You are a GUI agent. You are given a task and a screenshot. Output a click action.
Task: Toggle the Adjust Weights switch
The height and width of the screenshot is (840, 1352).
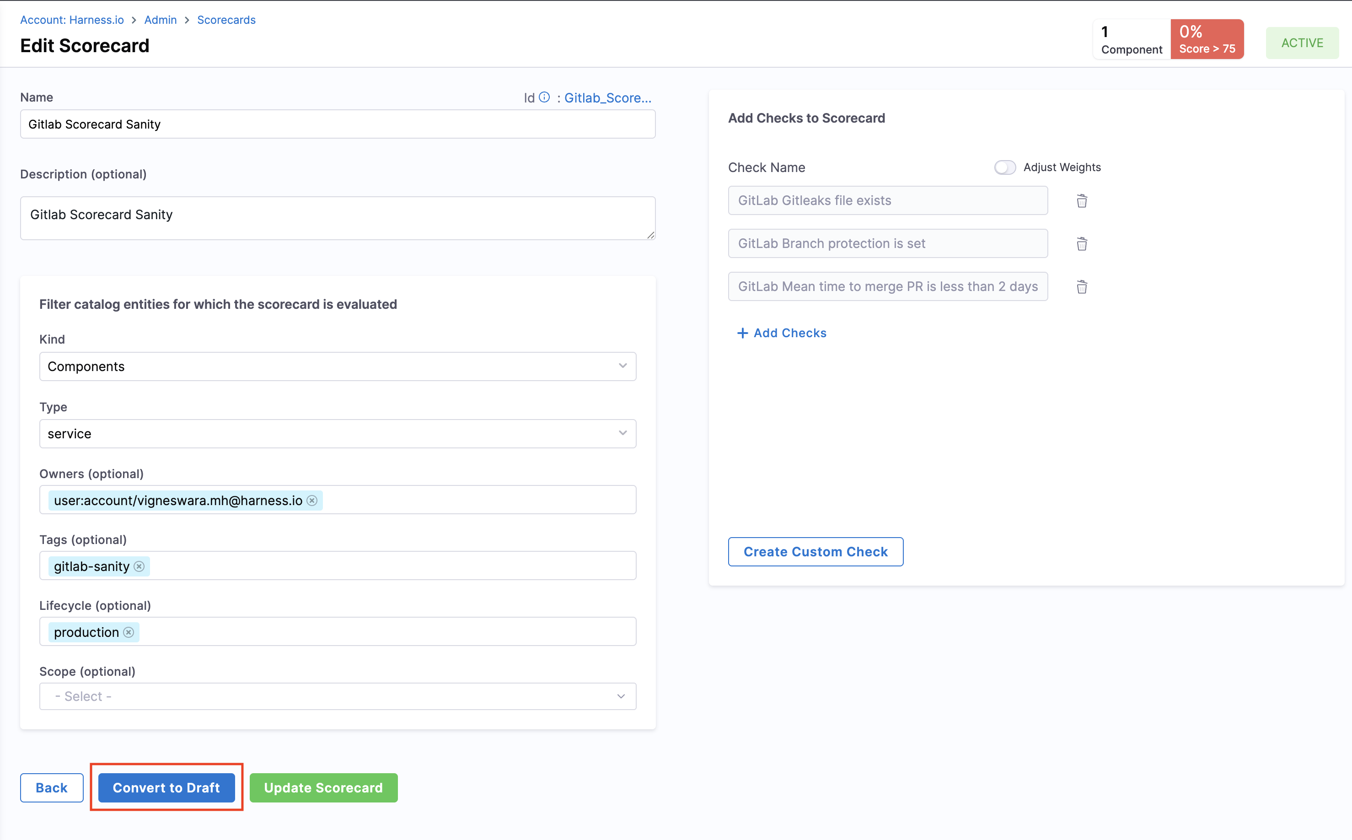pos(1004,167)
